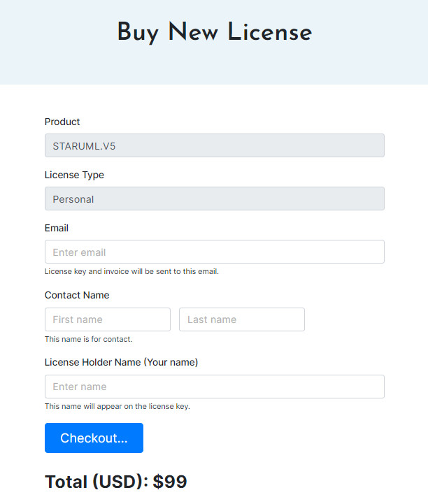Click the gap between First and Last name fields
This screenshot has width=428, height=504.
pos(175,319)
